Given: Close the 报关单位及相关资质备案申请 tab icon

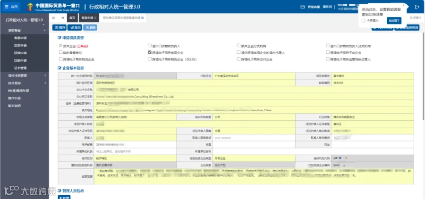Looking at the screenshot, I should tap(142, 18).
